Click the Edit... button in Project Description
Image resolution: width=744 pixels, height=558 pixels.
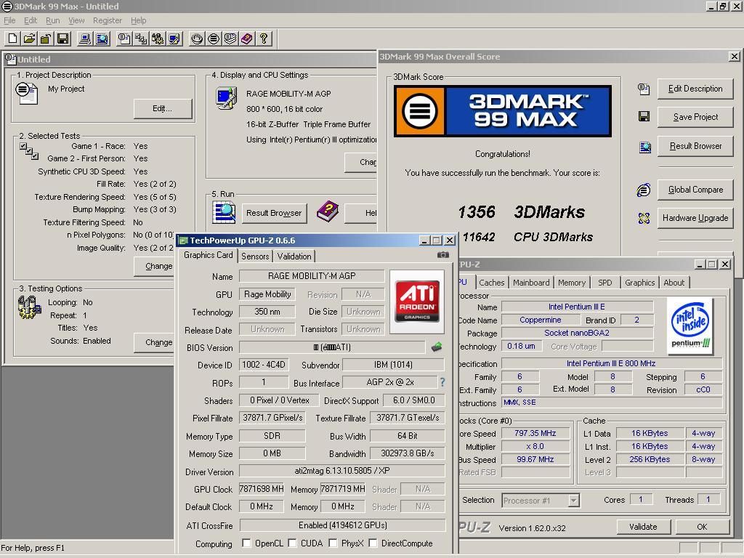(x=162, y=109)
